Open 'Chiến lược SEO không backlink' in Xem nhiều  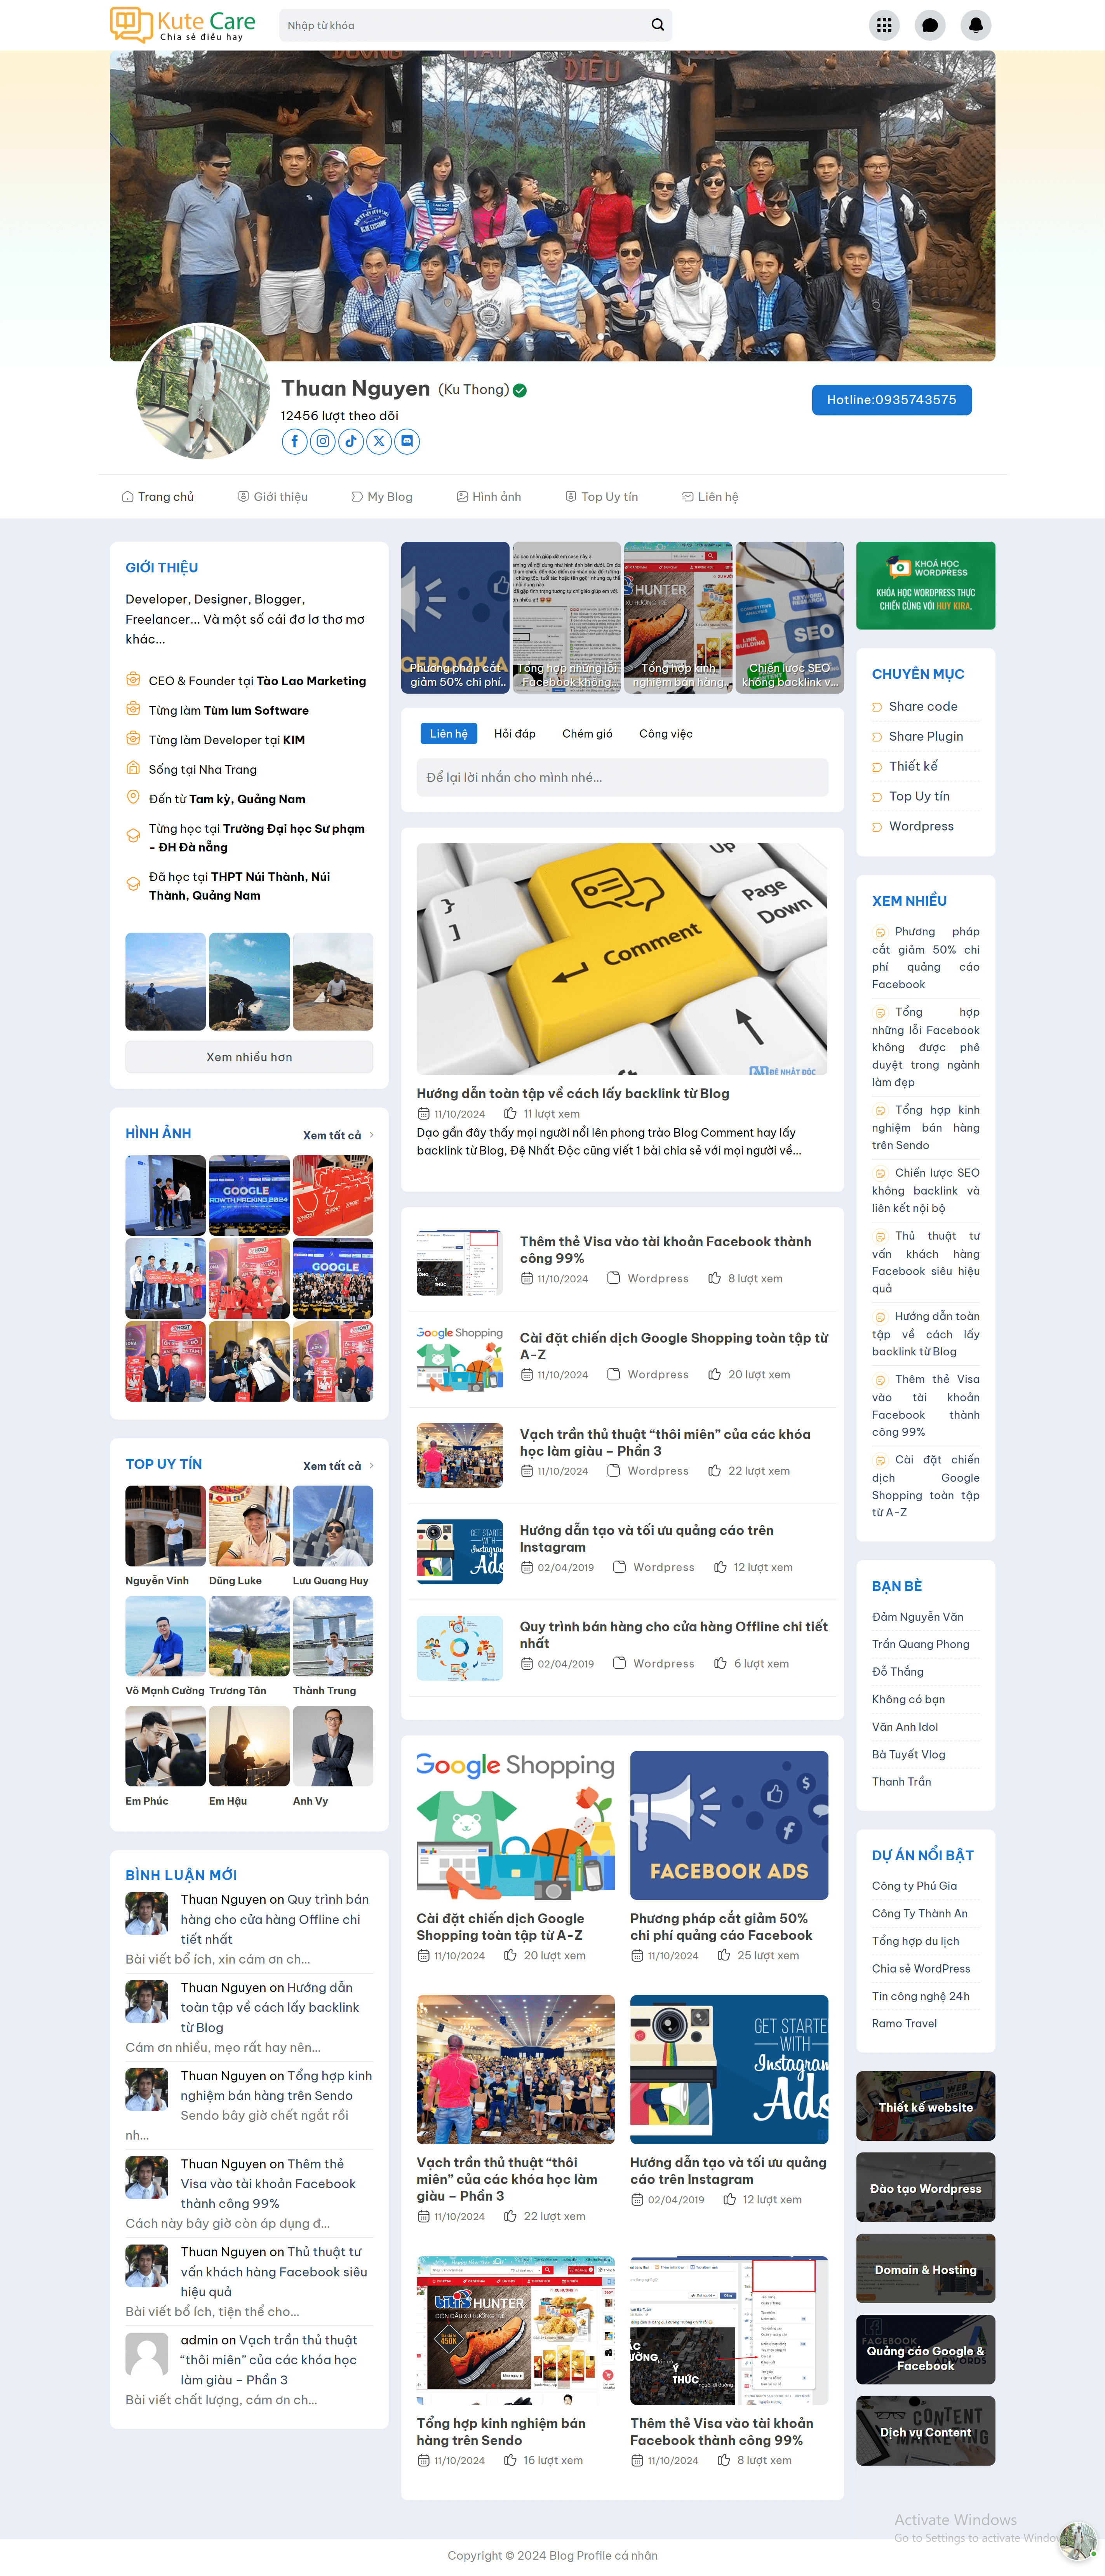[x=925, y=1190]
